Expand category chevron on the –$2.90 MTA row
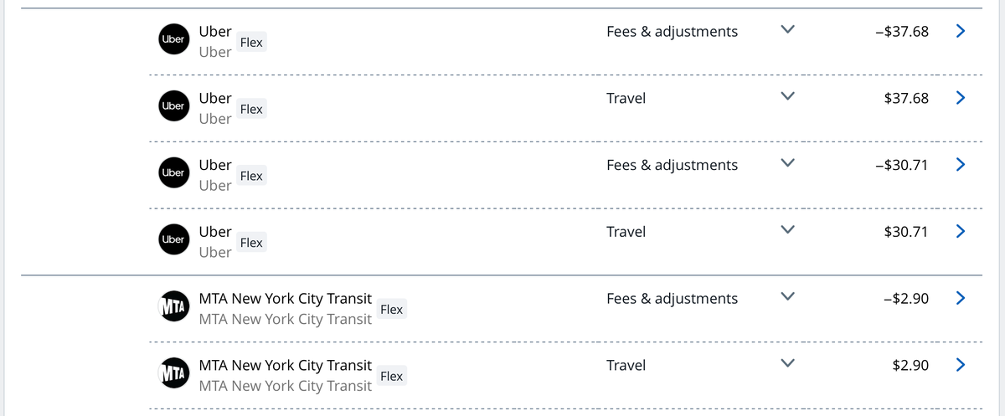The height and width of the screenshot is (416, 1005). (x=786, y=297)
